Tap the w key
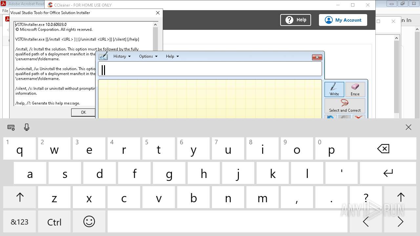420x236 pixels. click(54, 148)
